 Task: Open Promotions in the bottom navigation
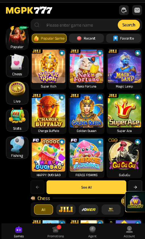[x=56, y=232]
